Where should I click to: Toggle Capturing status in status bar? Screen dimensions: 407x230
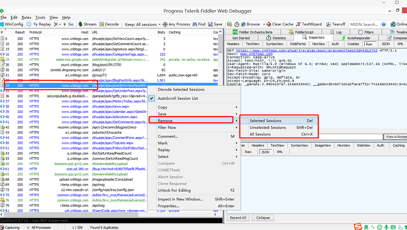tap(10, 227)
